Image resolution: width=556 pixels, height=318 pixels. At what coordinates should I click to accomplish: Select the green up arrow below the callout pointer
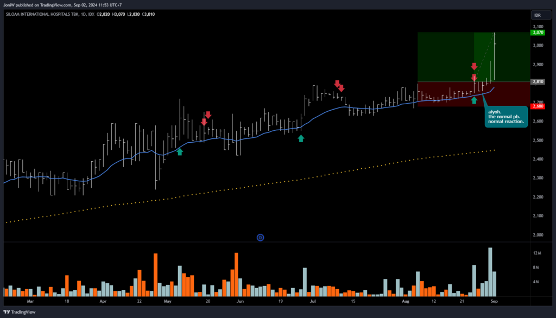click(474, 100)
